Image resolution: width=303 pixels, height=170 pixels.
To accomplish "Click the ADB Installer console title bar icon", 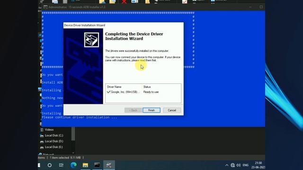I will (x=45, y=7).
